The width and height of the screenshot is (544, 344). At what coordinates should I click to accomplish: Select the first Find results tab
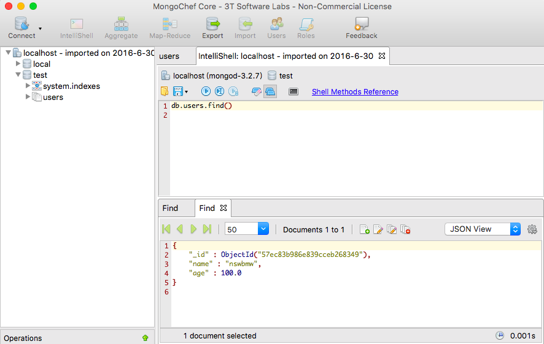click(x=171, y=208)
